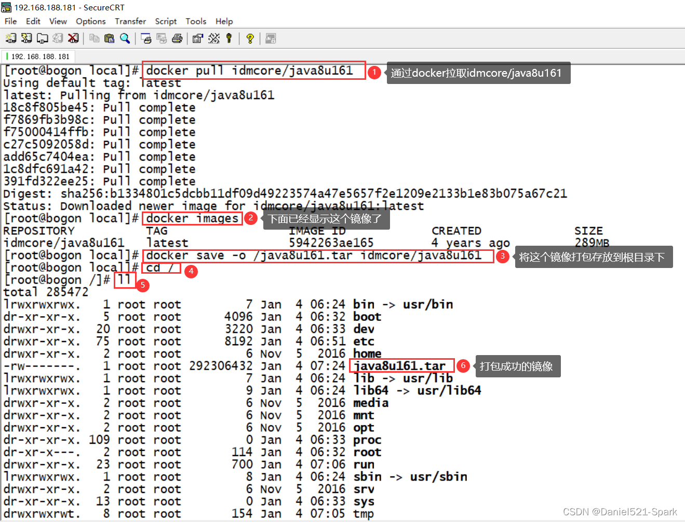
Task: Click the Paste clipboard icon
Action: 109,38
